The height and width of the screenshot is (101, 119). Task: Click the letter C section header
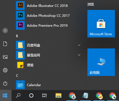click(17, 76)
